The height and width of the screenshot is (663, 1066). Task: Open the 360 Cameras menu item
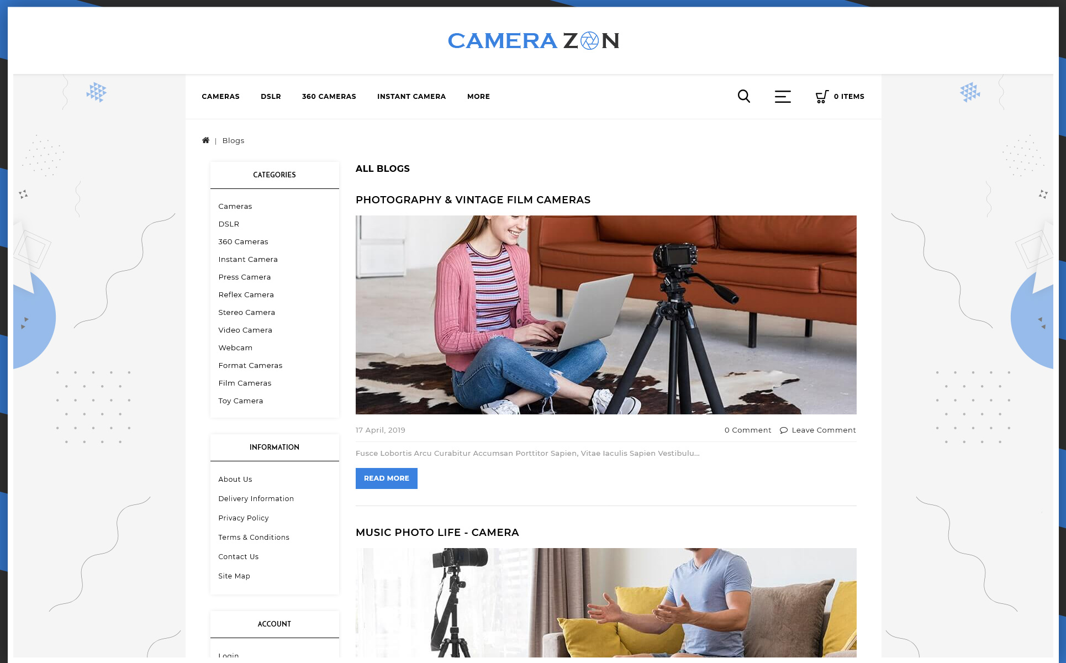[x=329, y=97]
